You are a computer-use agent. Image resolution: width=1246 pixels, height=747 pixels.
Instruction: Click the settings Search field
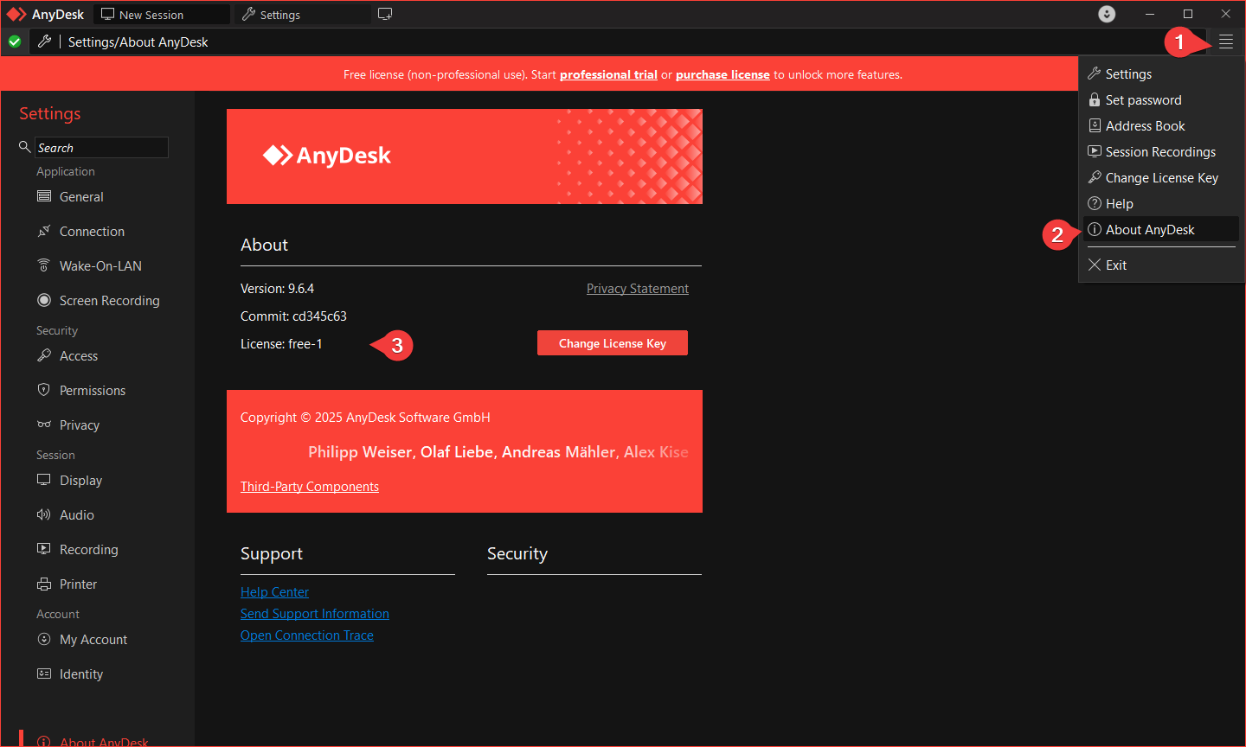pyautogui.click(x=100, y=148)
